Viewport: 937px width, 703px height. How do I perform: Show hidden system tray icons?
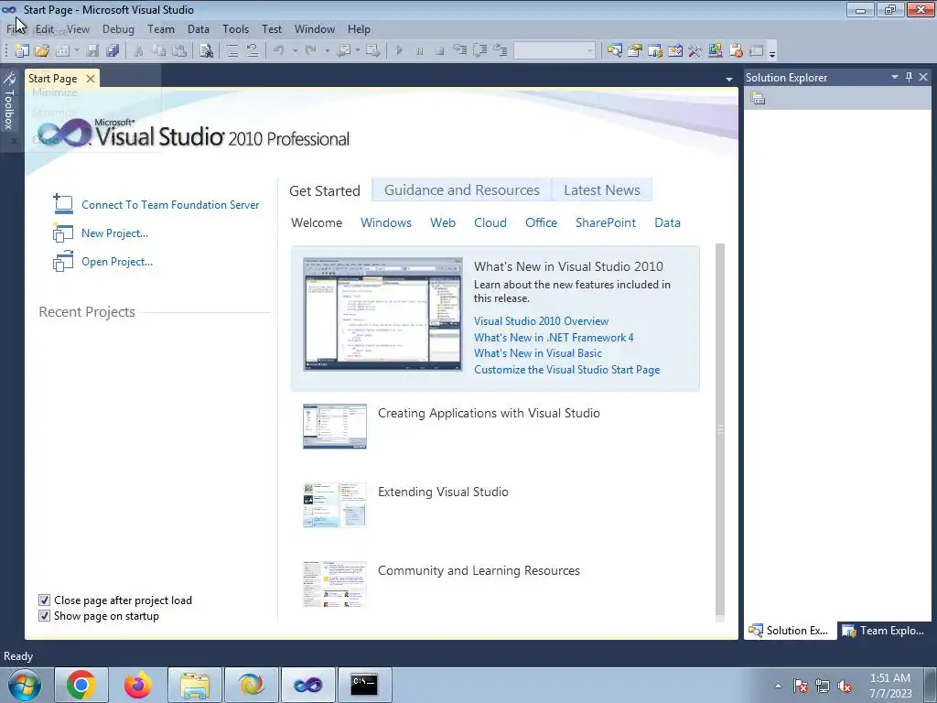tap(778, 686)
